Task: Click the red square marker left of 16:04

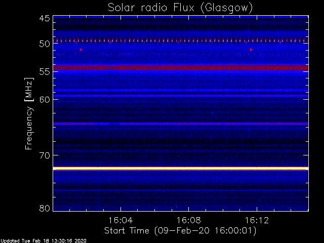Action: point(81,50)
